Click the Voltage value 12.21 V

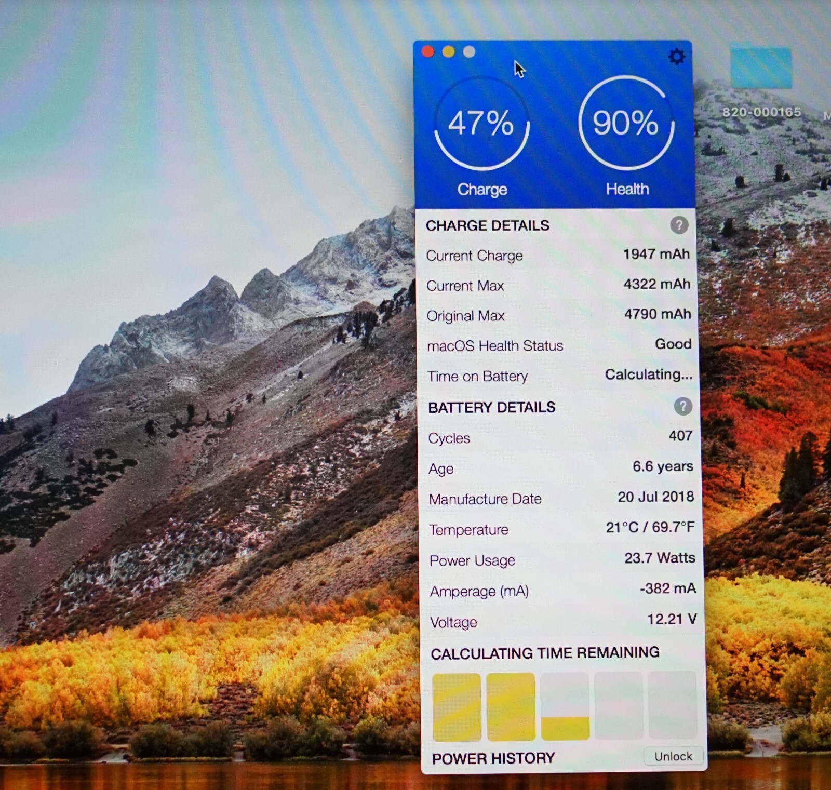coord(672,619)
